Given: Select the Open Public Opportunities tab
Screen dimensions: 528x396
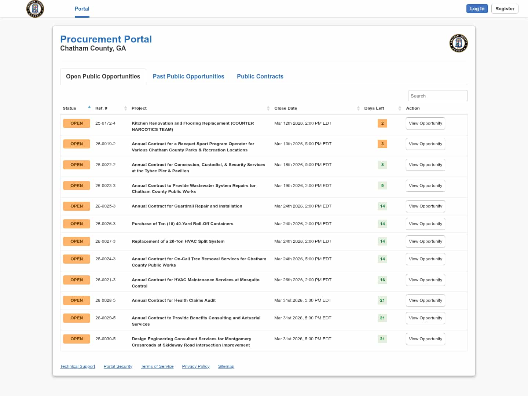Looking at the screenshot, I should pos(103,77).
